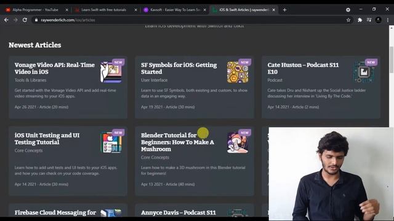Screen dimensions: 394x221
Task: Click the Podcast category under Cate Huston
Action: [275, 80]
